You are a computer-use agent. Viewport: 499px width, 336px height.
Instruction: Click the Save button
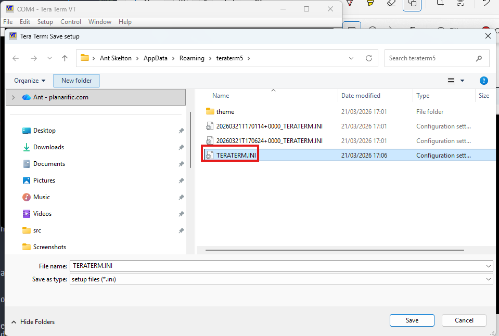[412, 320]
